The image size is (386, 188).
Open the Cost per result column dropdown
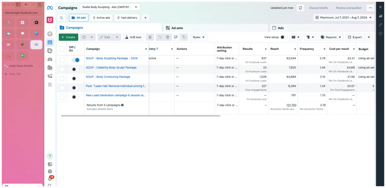pos(354,49)
